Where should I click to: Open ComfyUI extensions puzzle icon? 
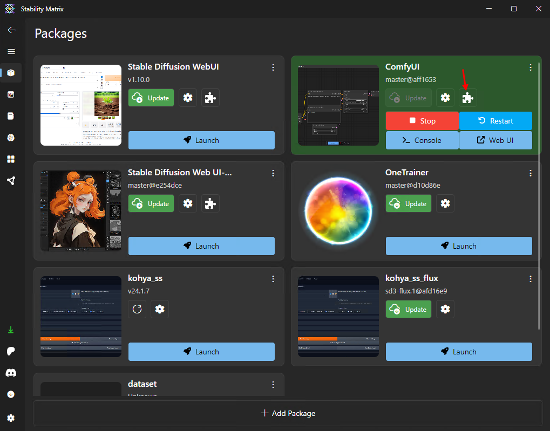coord(468,98)
